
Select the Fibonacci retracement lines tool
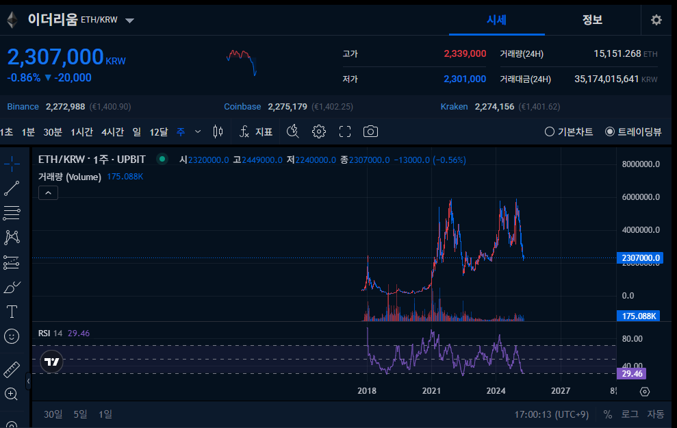point(12,212)
